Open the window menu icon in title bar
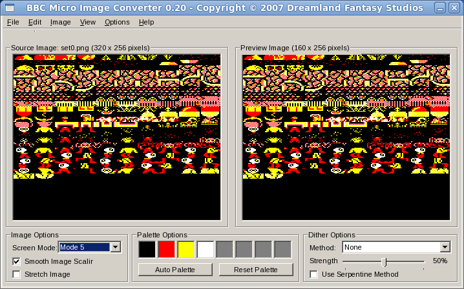Viewport: 464px width, 289px height. point(10,7)
